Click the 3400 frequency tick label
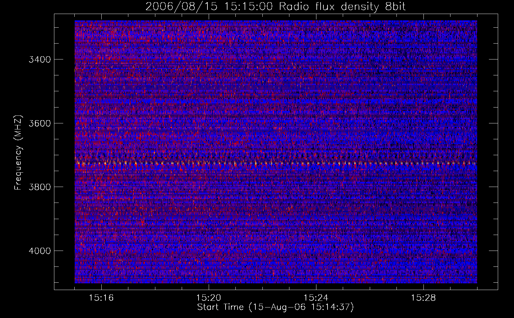 tap(40, 59)
